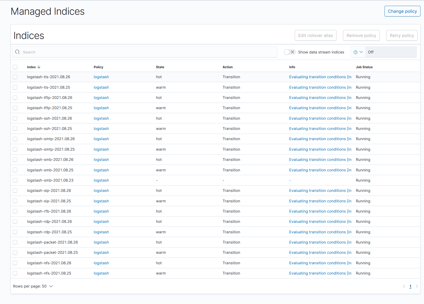
Task: Go to next page arrow
Action: coord(417,286)
